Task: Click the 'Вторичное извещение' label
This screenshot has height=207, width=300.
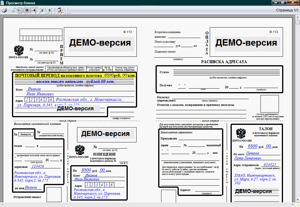Action: pyautogui.click(x=167, y=32)
